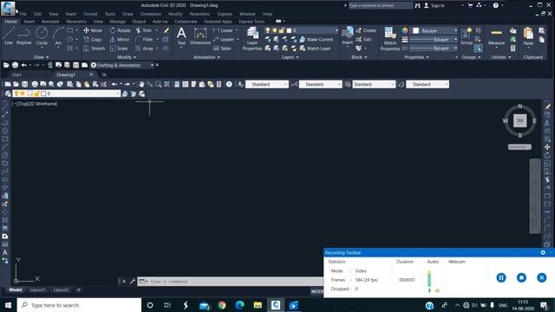Open the help question mark in toolbar
Screen dimensions: 555x312
click(x=229, y=84)
